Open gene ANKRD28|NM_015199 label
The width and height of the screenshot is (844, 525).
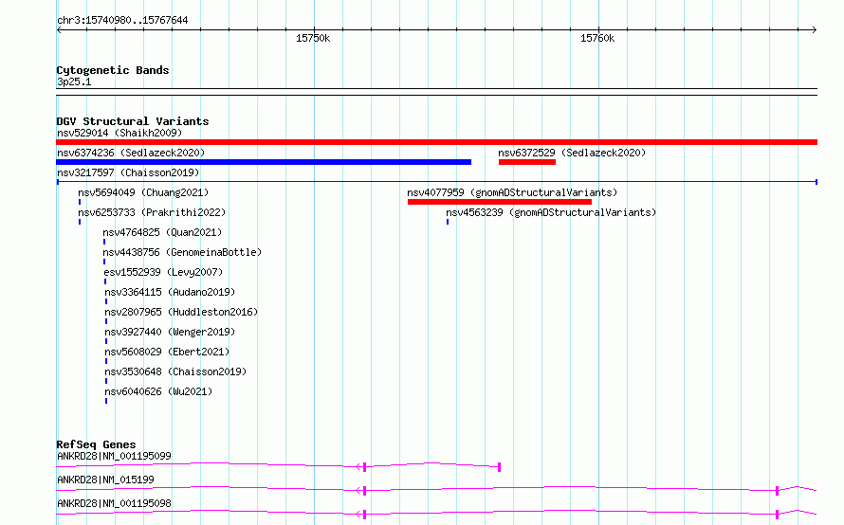[x=105, y=480]
